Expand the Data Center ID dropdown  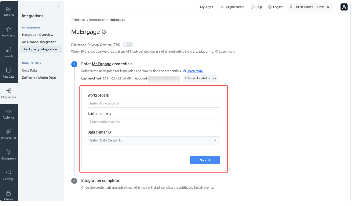coord(154,140)
